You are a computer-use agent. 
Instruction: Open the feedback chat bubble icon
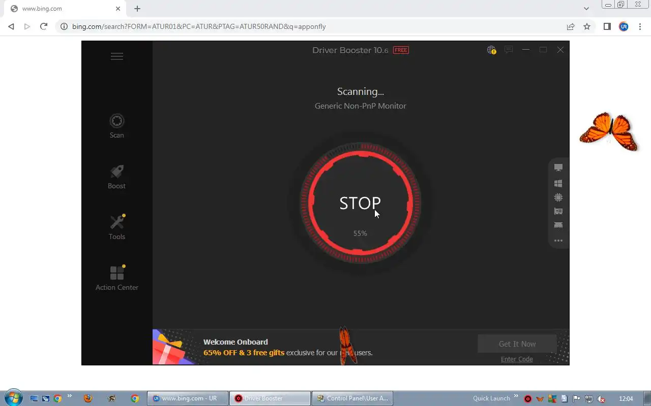pyautogui.click(x=509, y=50)
